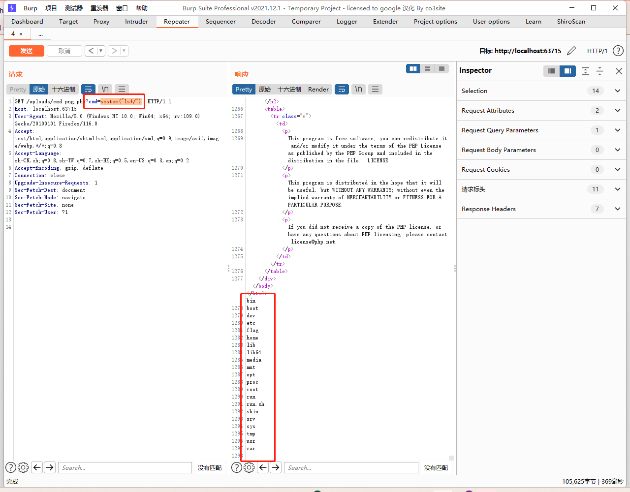Choose side-by-side layout icon
The width and height of the screenshot is (630, 492).
[x=413, y=69]
